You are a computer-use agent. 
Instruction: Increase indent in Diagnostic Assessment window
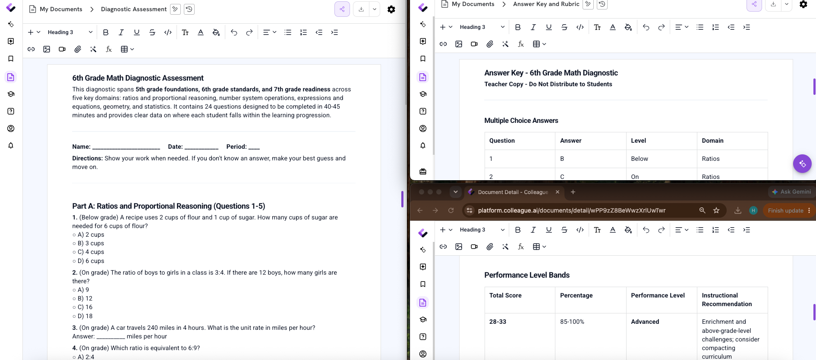(x=334, y=32)
